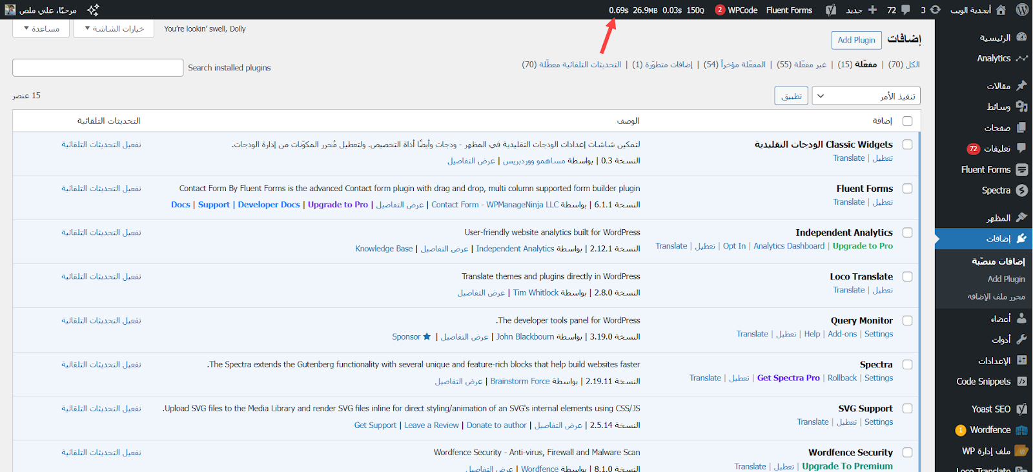
Task: Click the Query Monitor performance stats in admin bar
Action: coord(656,10)
